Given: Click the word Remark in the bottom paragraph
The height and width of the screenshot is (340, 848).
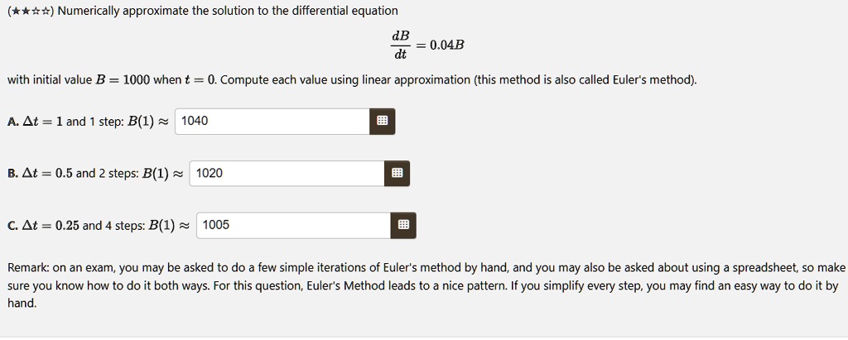Looking at the screenshot, I should point(26,268).
